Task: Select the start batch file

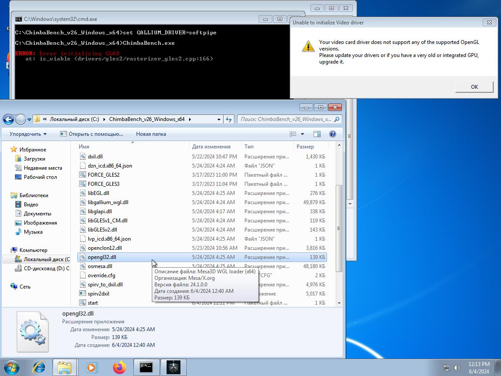Action: pos(202,303)
